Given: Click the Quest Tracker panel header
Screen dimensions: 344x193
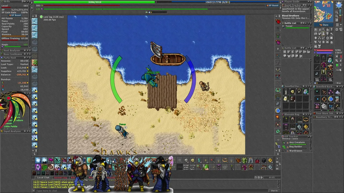Looking at the screenshot, I should click(297, 5).
